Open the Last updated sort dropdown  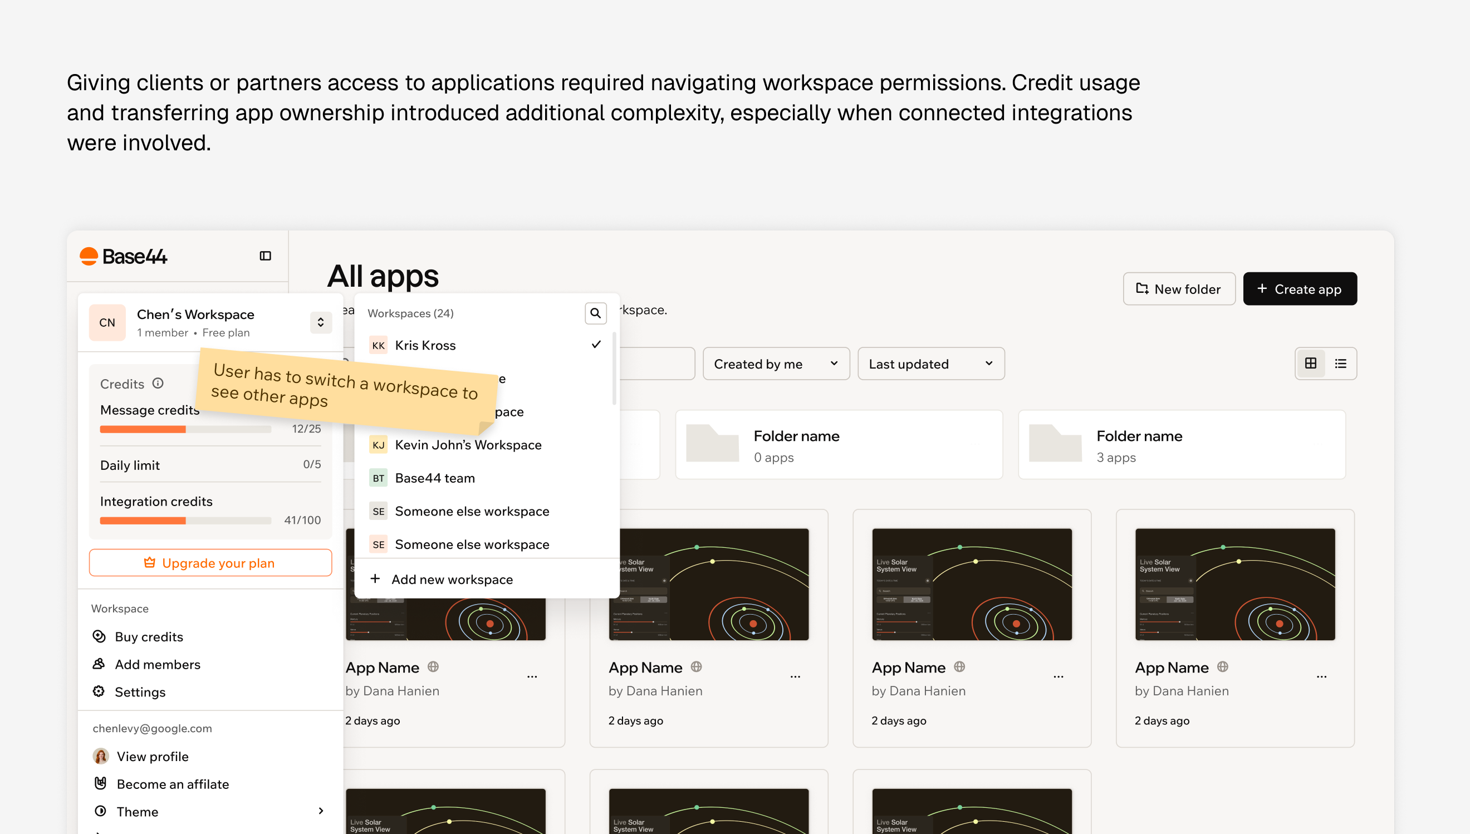930,364
